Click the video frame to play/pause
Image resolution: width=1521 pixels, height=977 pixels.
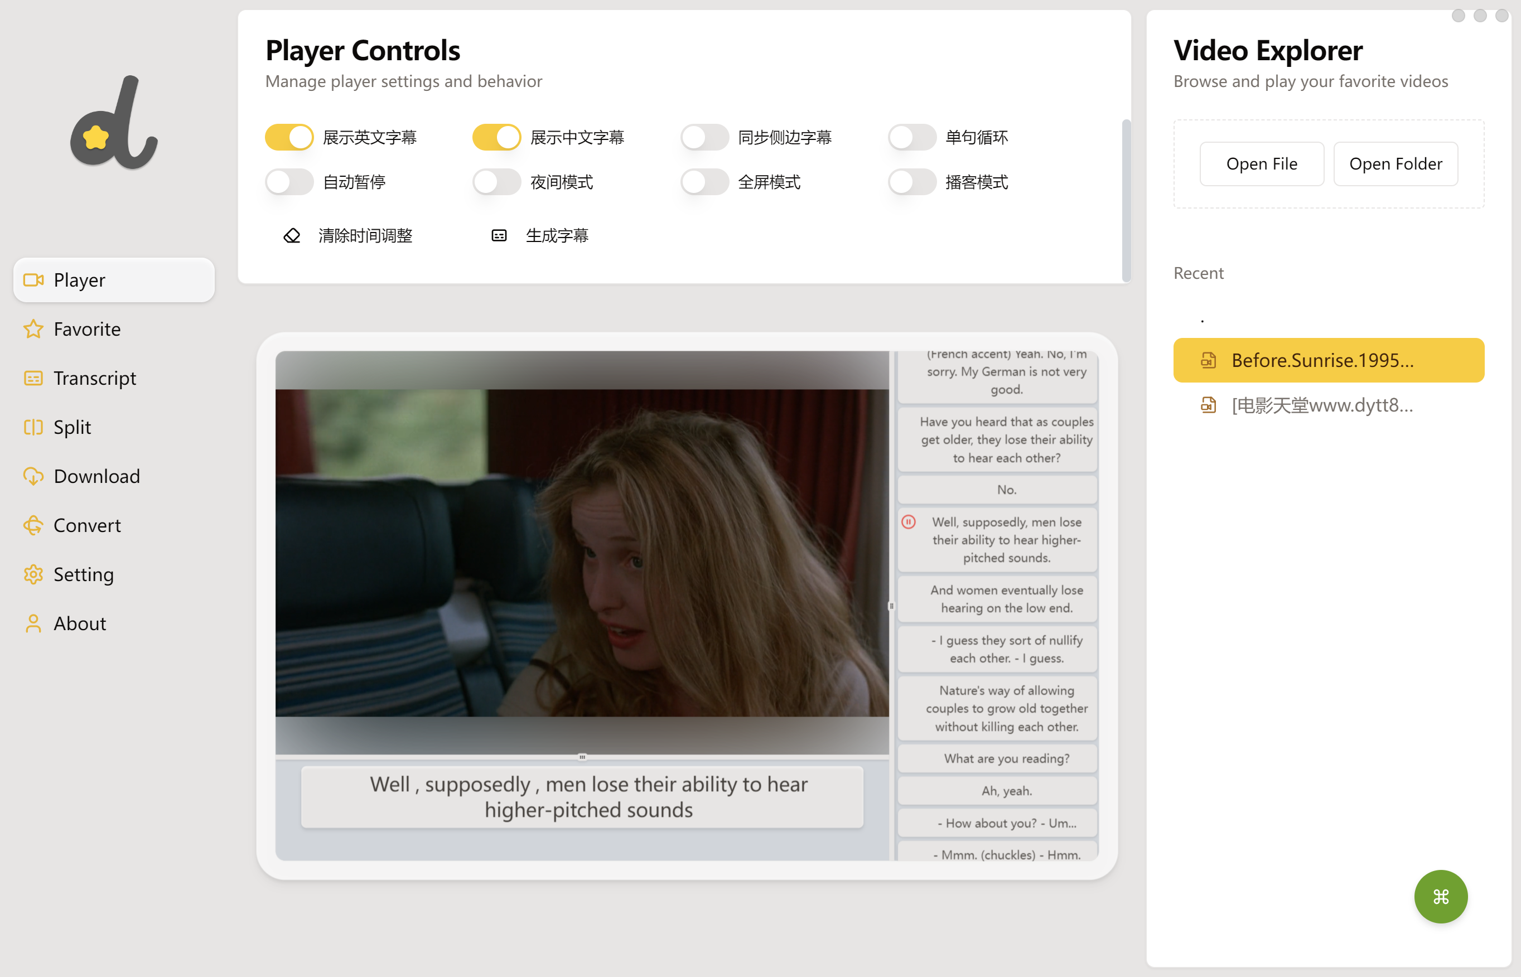(x=582, y=552)
